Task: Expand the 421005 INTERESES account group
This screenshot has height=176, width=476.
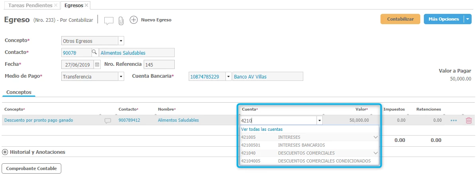Action: [375, 137]
